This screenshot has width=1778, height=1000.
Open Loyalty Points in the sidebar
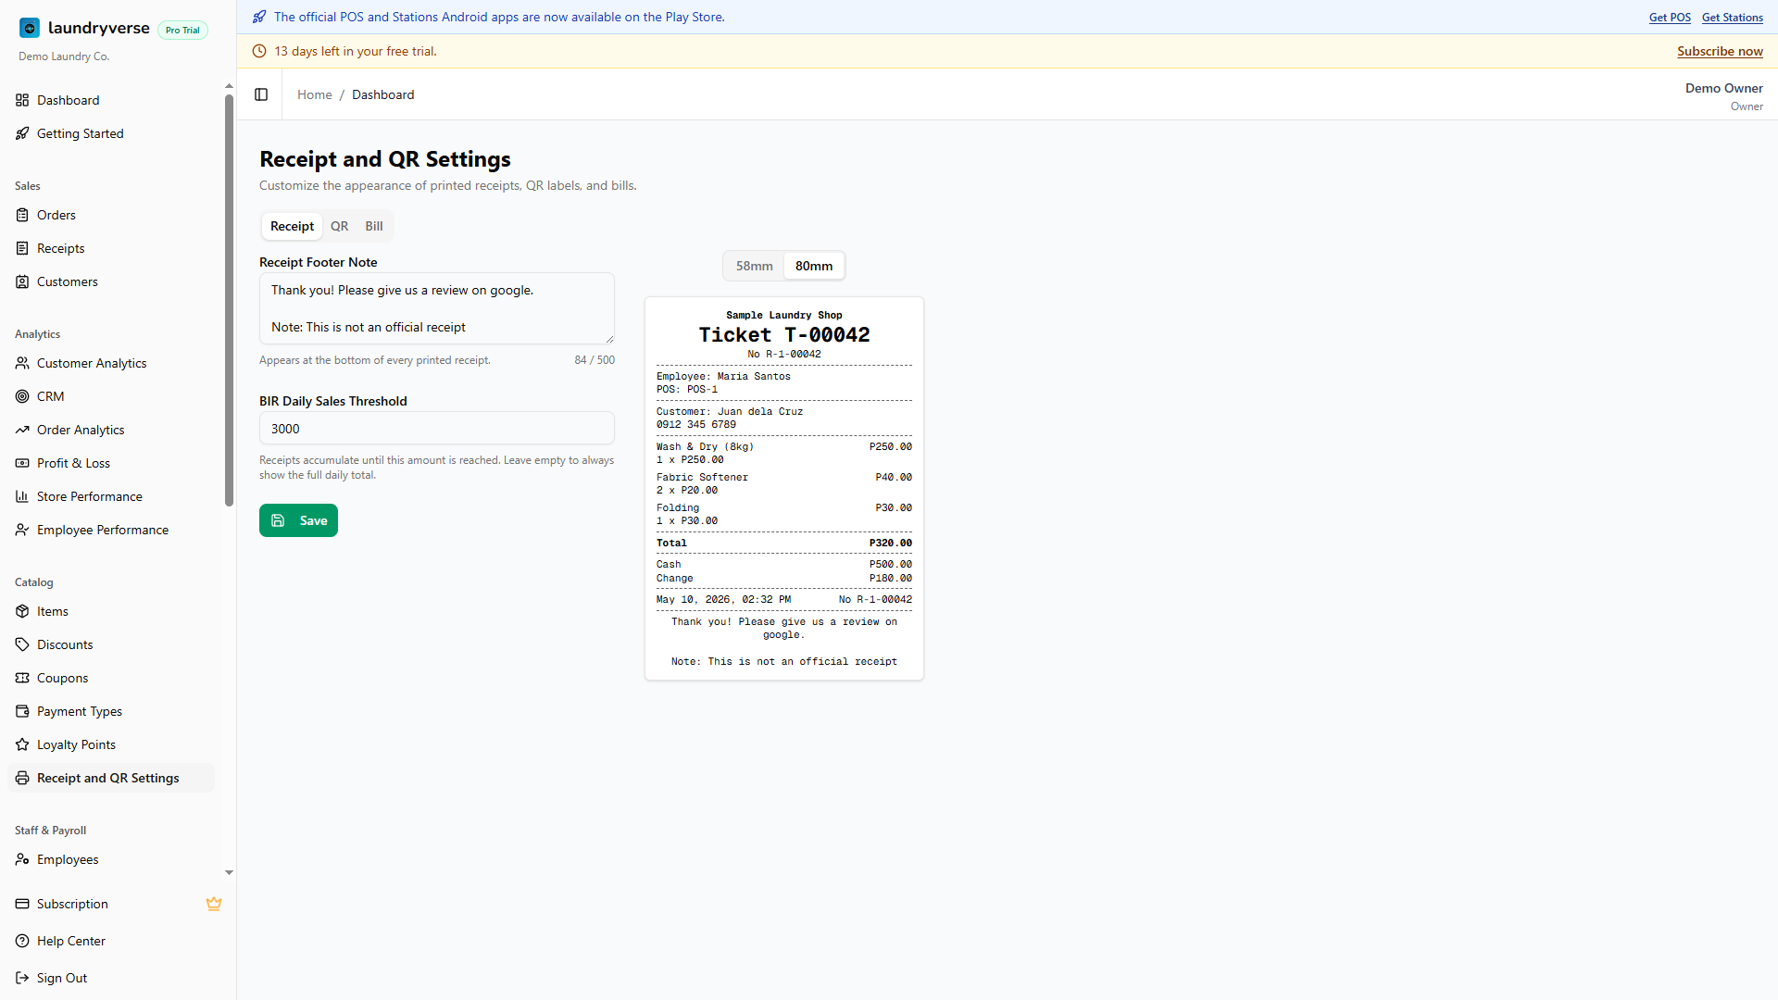[x=111, y=744]
